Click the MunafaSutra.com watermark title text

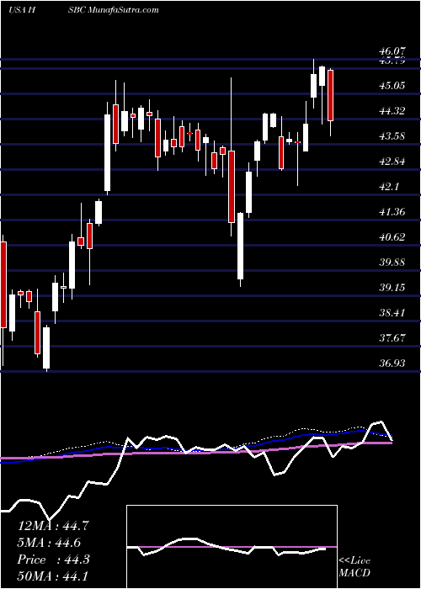coord(123,10)
